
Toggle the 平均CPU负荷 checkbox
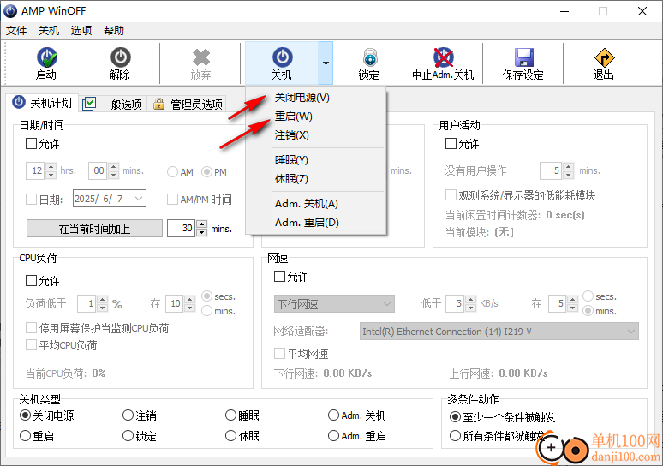point(32,345)
